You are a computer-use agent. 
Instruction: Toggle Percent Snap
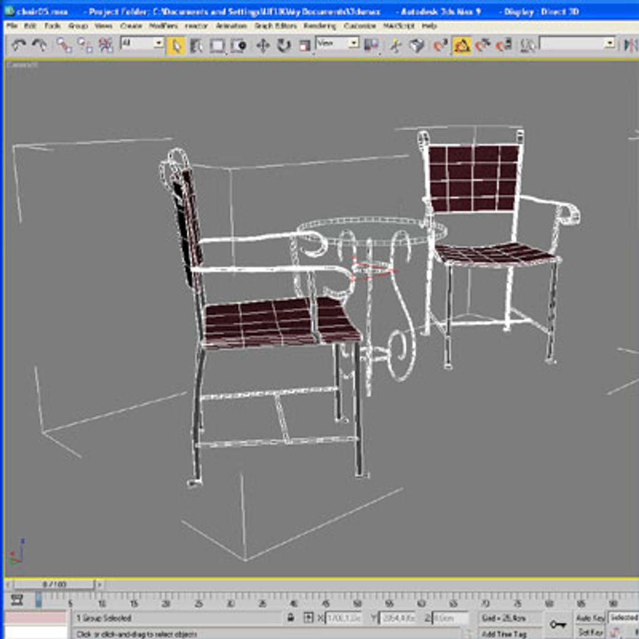483,45
